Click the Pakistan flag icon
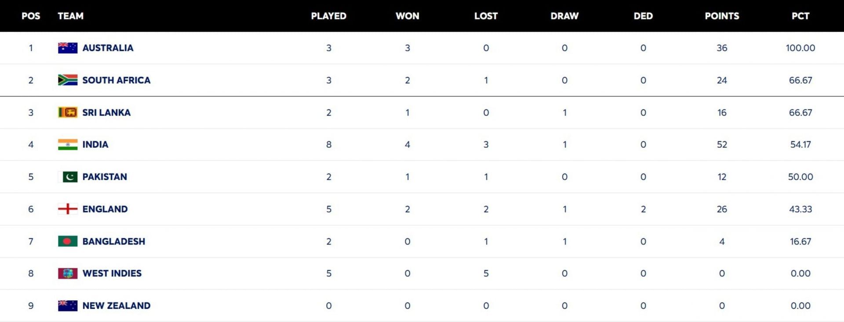 point(68,177)
